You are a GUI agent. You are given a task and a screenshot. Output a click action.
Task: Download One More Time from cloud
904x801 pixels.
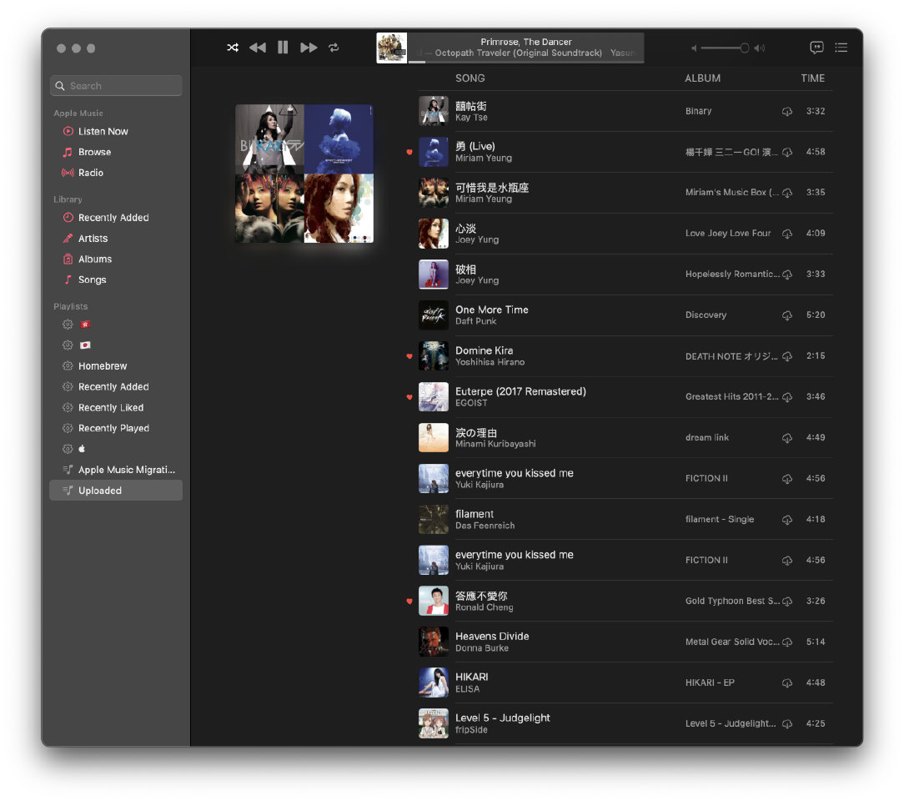pos(786,315)
